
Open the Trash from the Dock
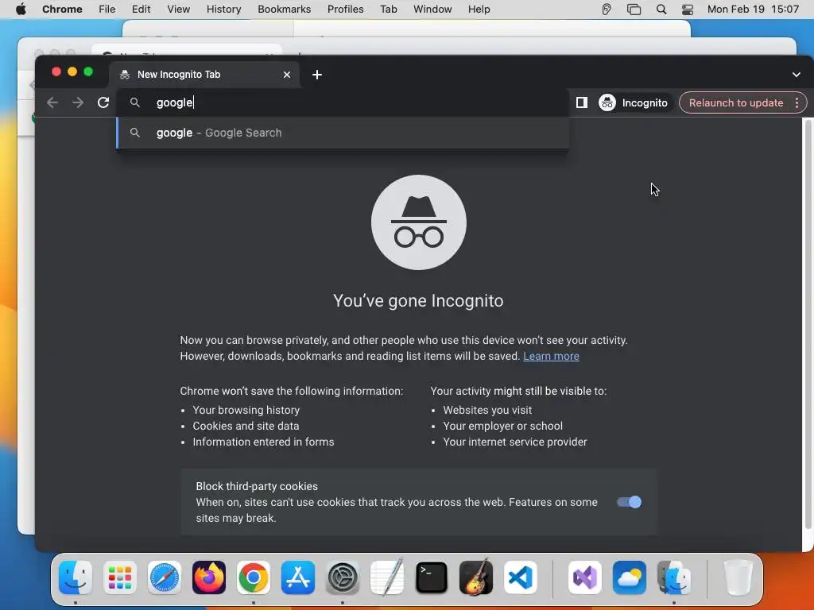point(738,577)
